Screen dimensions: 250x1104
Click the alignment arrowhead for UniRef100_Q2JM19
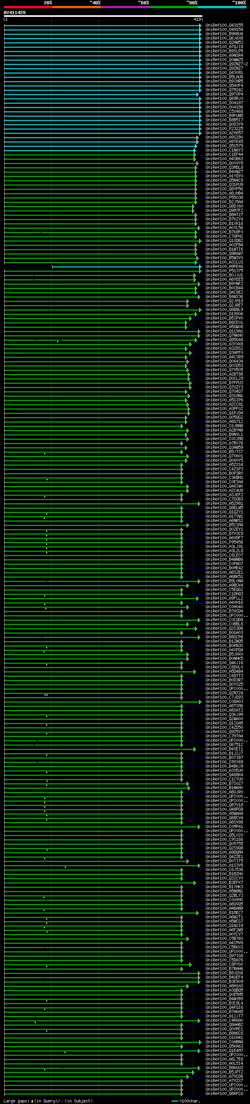point(187,301)
